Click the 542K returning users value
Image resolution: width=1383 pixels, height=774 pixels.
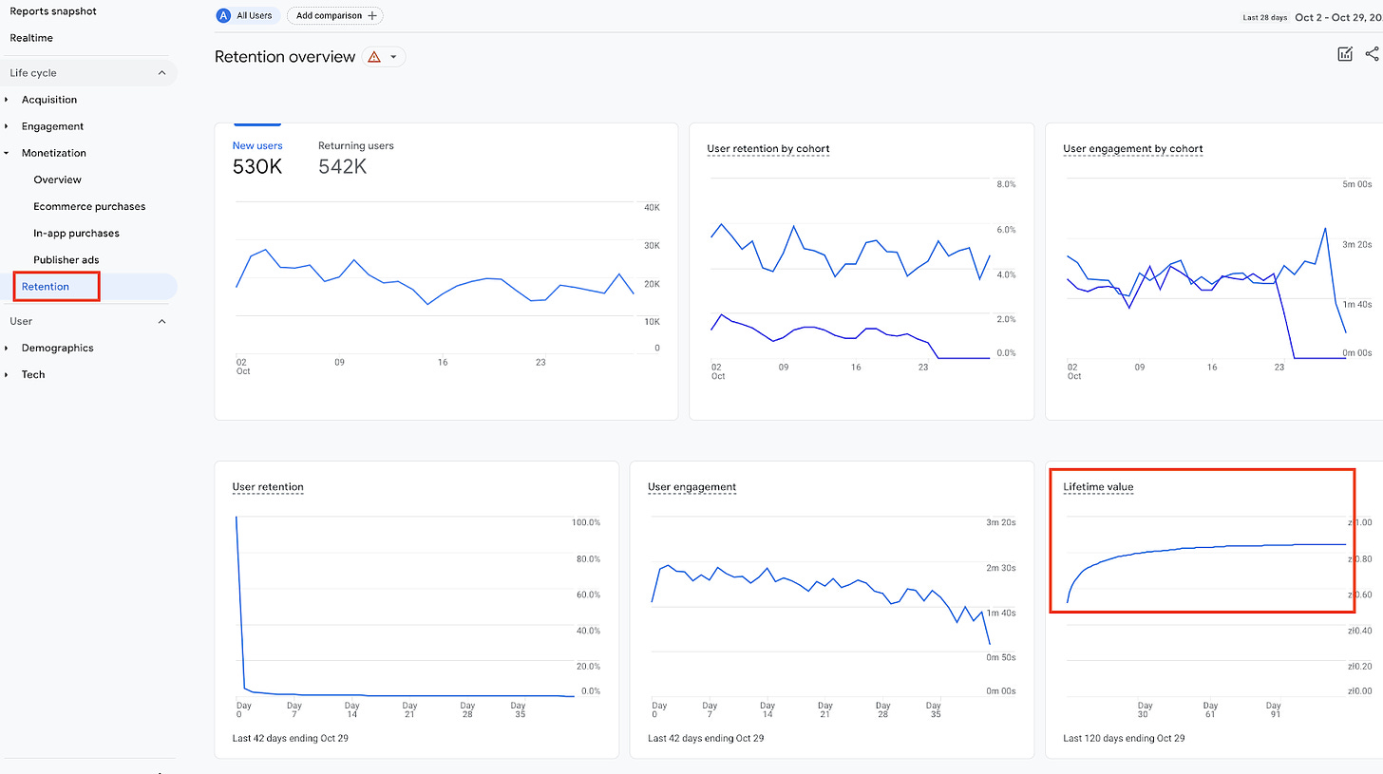tap(343, 167)
